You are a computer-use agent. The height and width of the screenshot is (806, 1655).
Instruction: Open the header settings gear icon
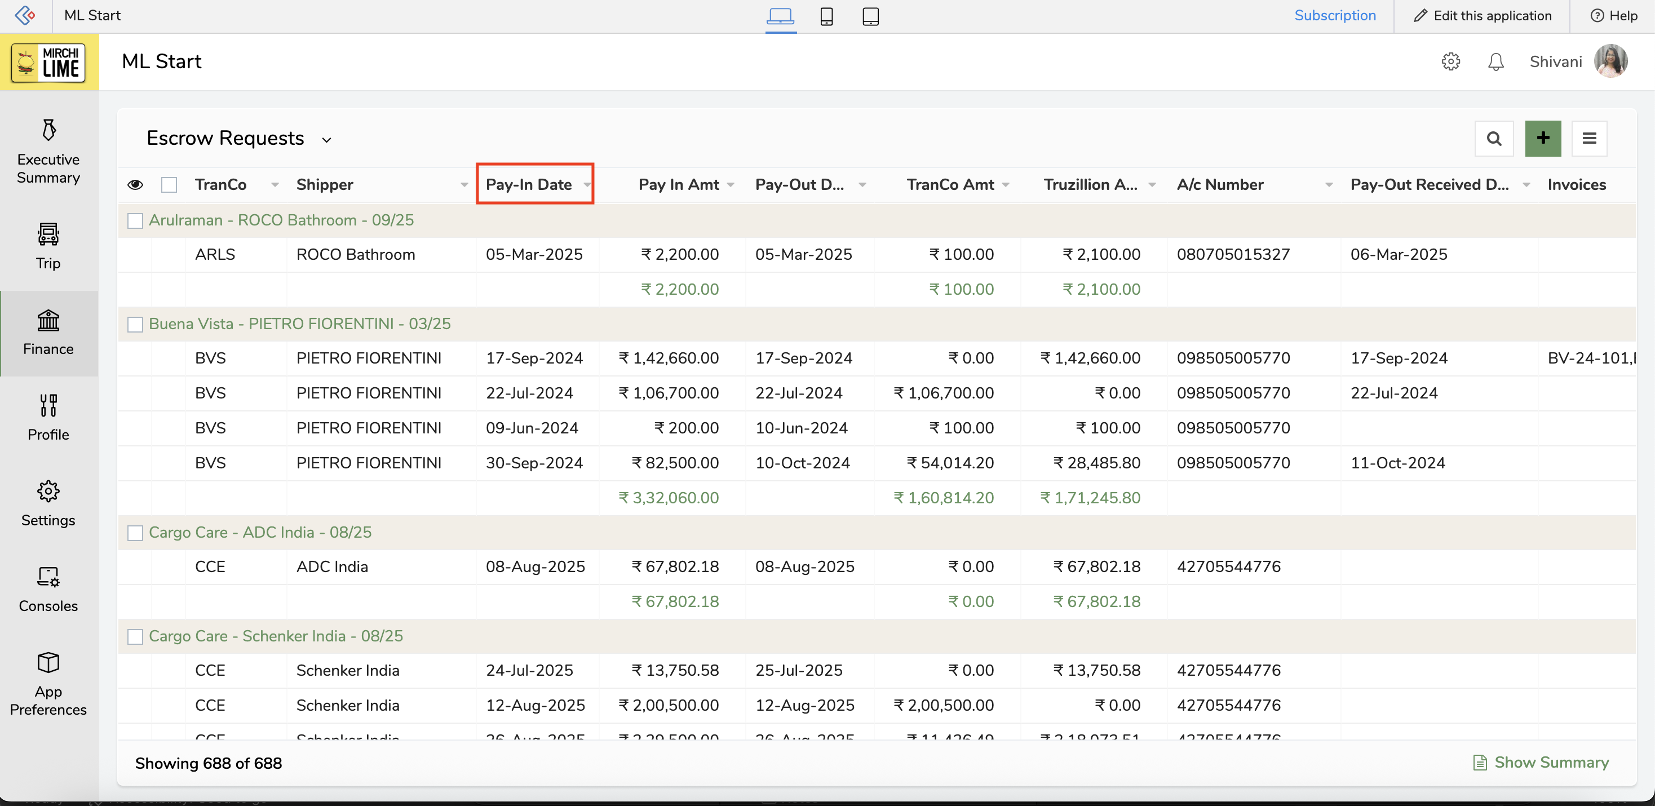click(x=1451, y=61)
